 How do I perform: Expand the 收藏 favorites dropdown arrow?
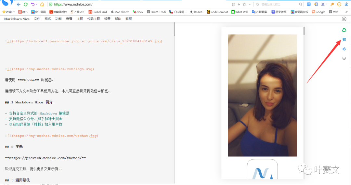(14, 12)
